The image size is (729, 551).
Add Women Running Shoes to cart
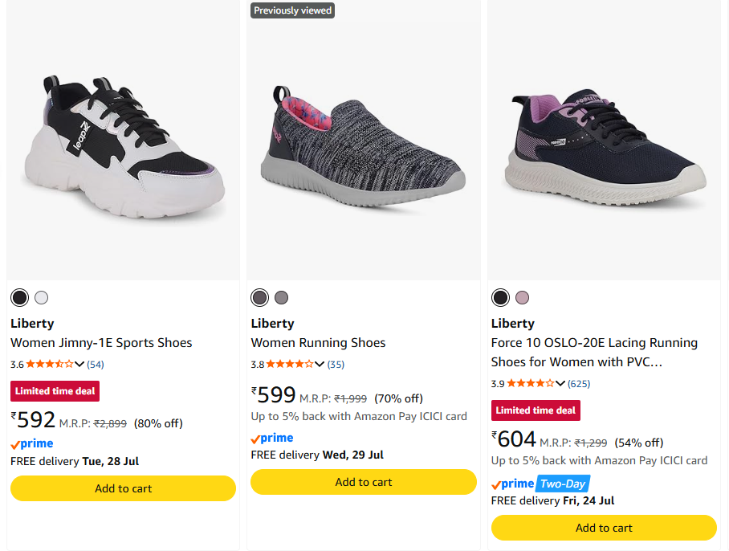click(364, 482)
